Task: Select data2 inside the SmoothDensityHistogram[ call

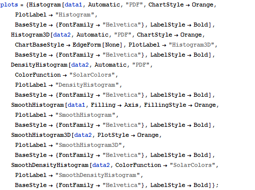Action: click(101, 165)
